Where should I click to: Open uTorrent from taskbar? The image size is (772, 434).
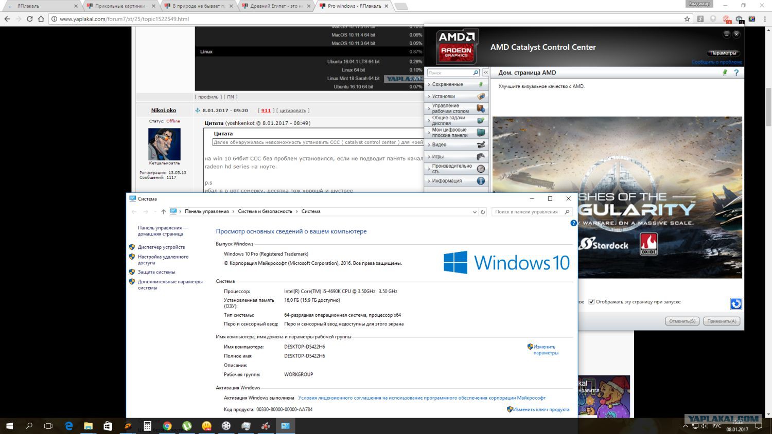pos(187,426)
